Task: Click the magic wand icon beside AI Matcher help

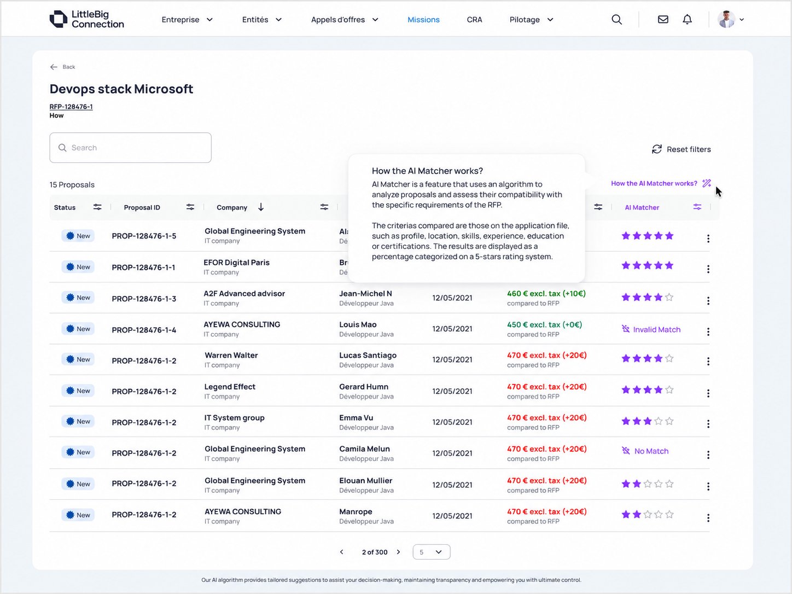Action: pyautogui.click(x=707, y=183)
